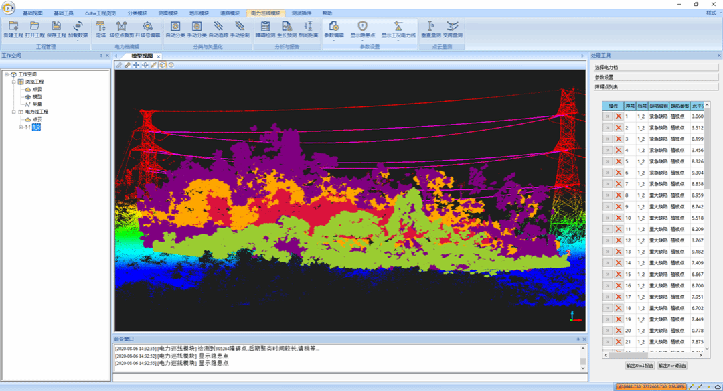Screen dimensions: 723x391
Task: Locate obstacle row 3 with » button
Action: 607,139
